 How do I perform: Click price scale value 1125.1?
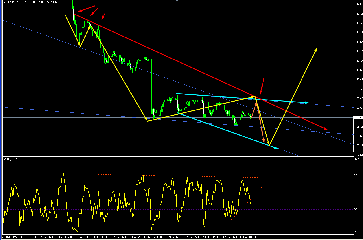(359, 14)
